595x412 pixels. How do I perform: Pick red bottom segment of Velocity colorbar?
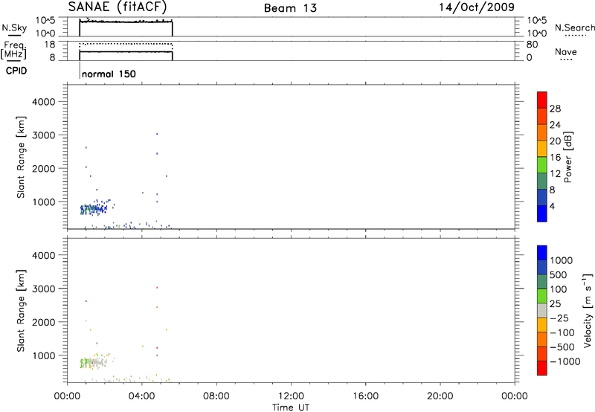pos(542,368)
